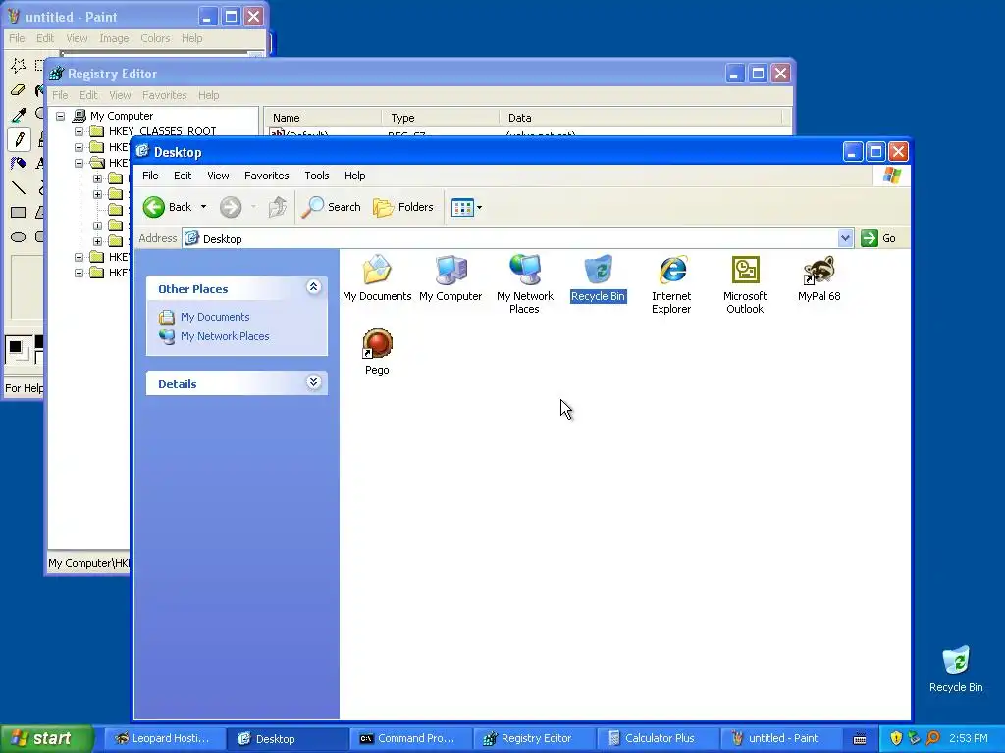
Task: Click the Name column header in Registry Editor
Action: point(324,118)
